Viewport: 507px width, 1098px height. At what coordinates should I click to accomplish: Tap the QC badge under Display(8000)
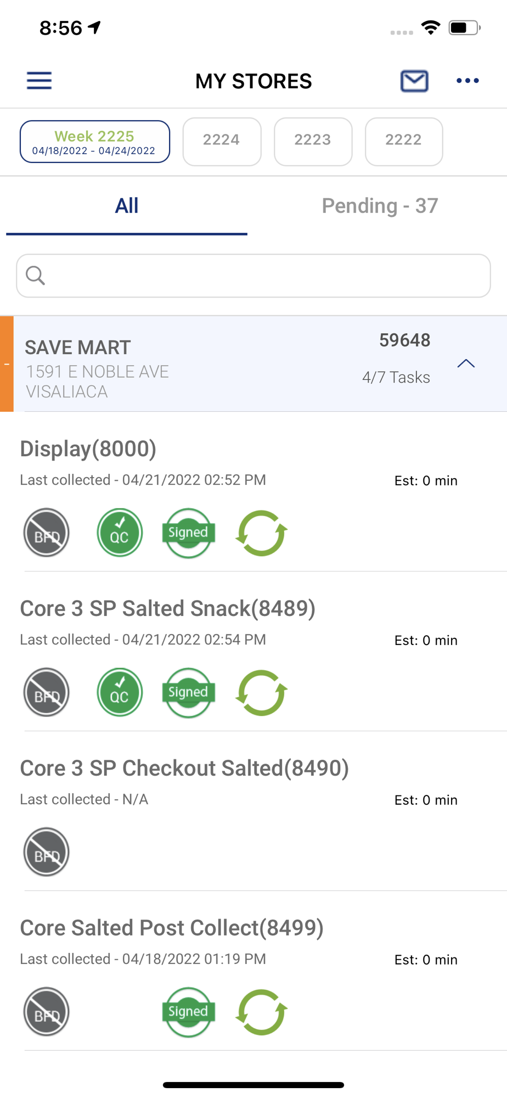pos(120,533)
